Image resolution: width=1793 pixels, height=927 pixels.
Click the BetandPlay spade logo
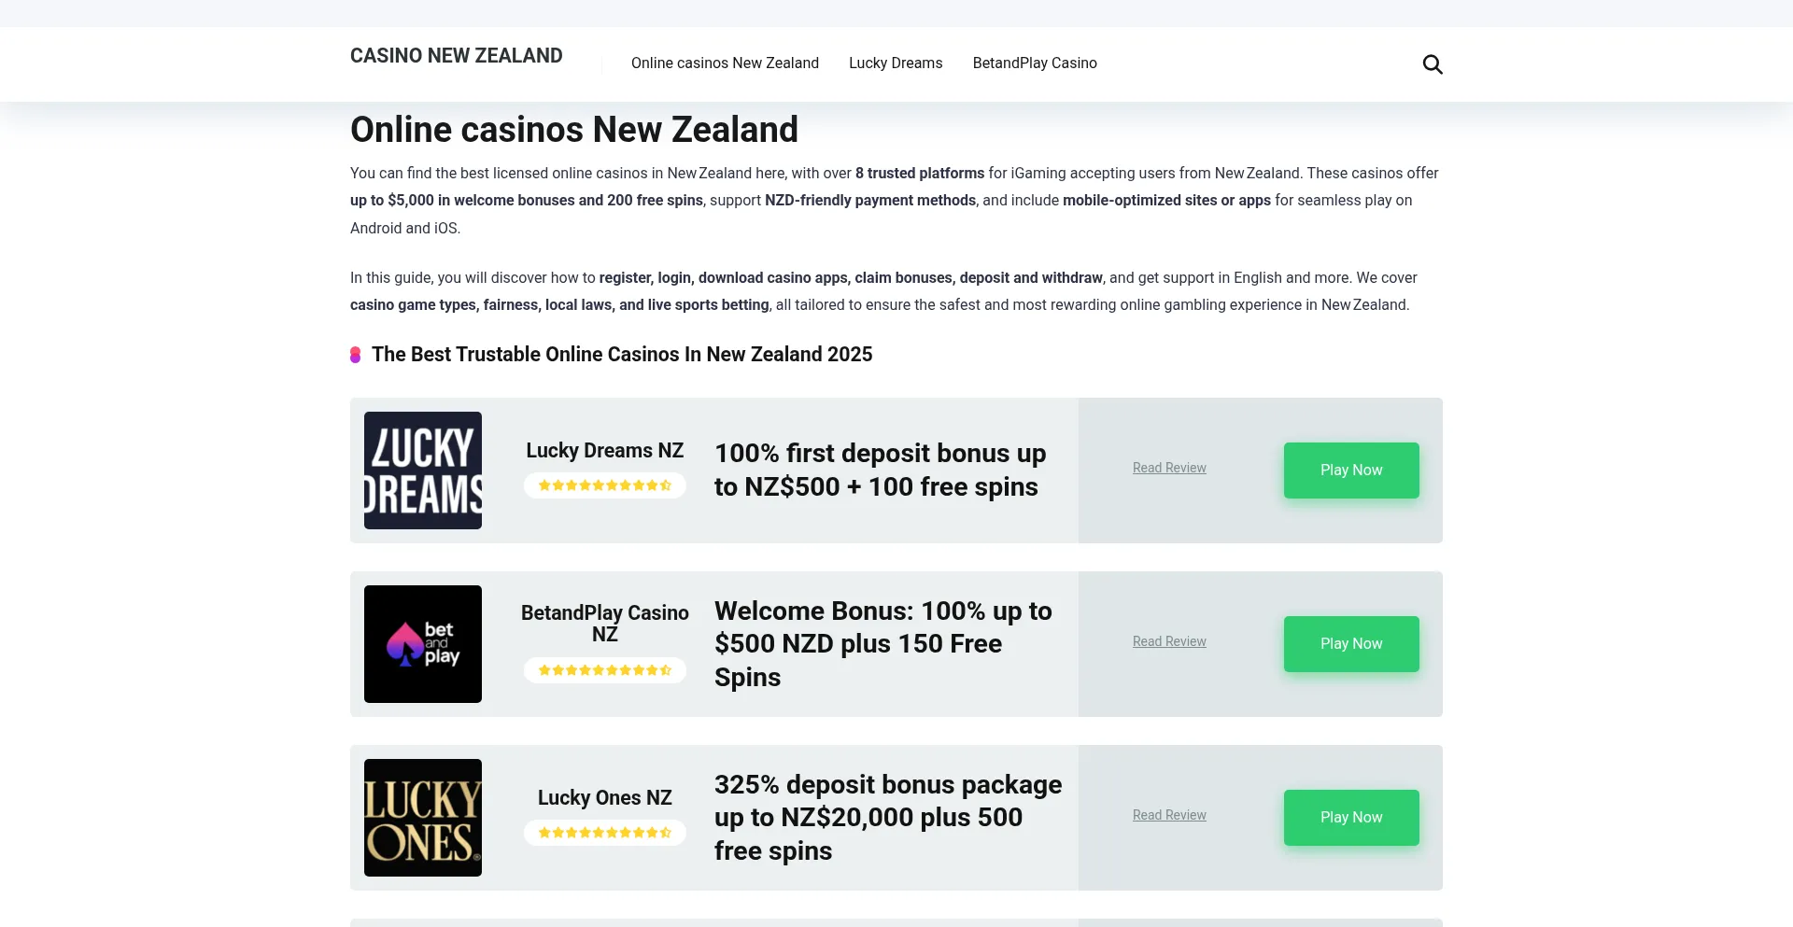click(423, 644)
